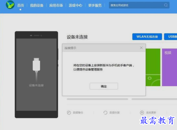Confirm with the 确定 button
The image size is (177, 130).
[x=104, y=86]
